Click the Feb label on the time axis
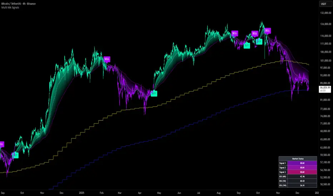The width and height of the screenshot is (333, 196). [102, 193]
